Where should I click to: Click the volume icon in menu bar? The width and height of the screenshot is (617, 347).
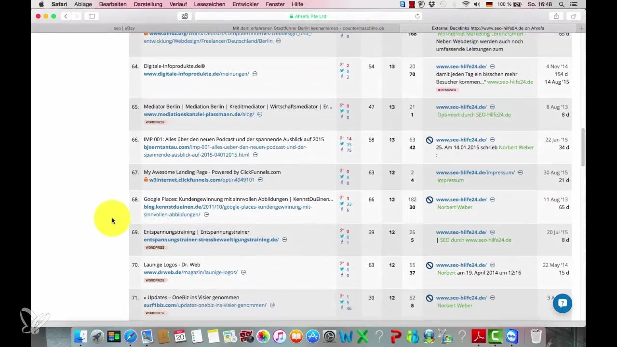click(478, 4)
